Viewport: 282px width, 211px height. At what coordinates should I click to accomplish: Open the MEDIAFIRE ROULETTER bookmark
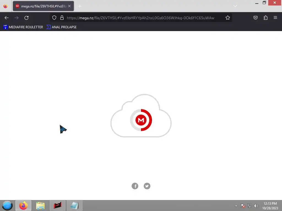23,27
